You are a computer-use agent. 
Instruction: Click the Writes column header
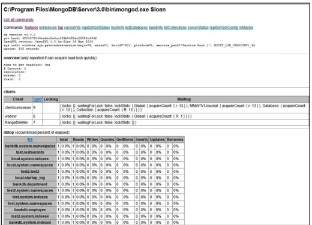[92, 140]
